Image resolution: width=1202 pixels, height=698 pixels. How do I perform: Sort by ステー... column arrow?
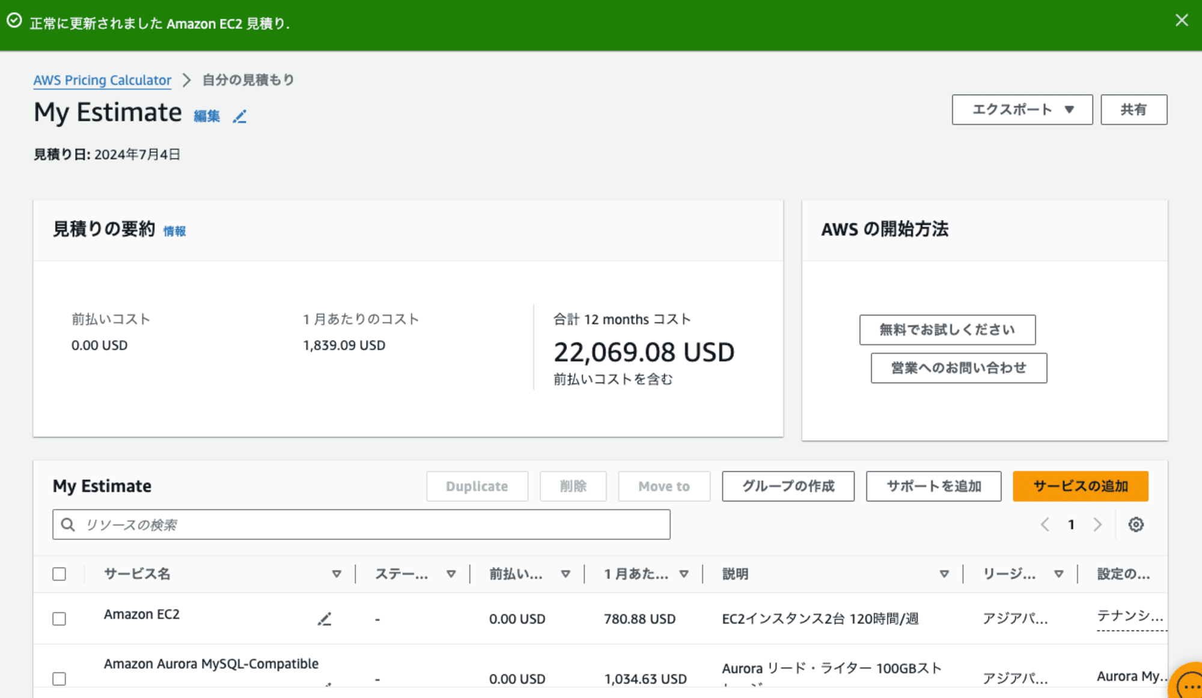[x=451, y=574]
